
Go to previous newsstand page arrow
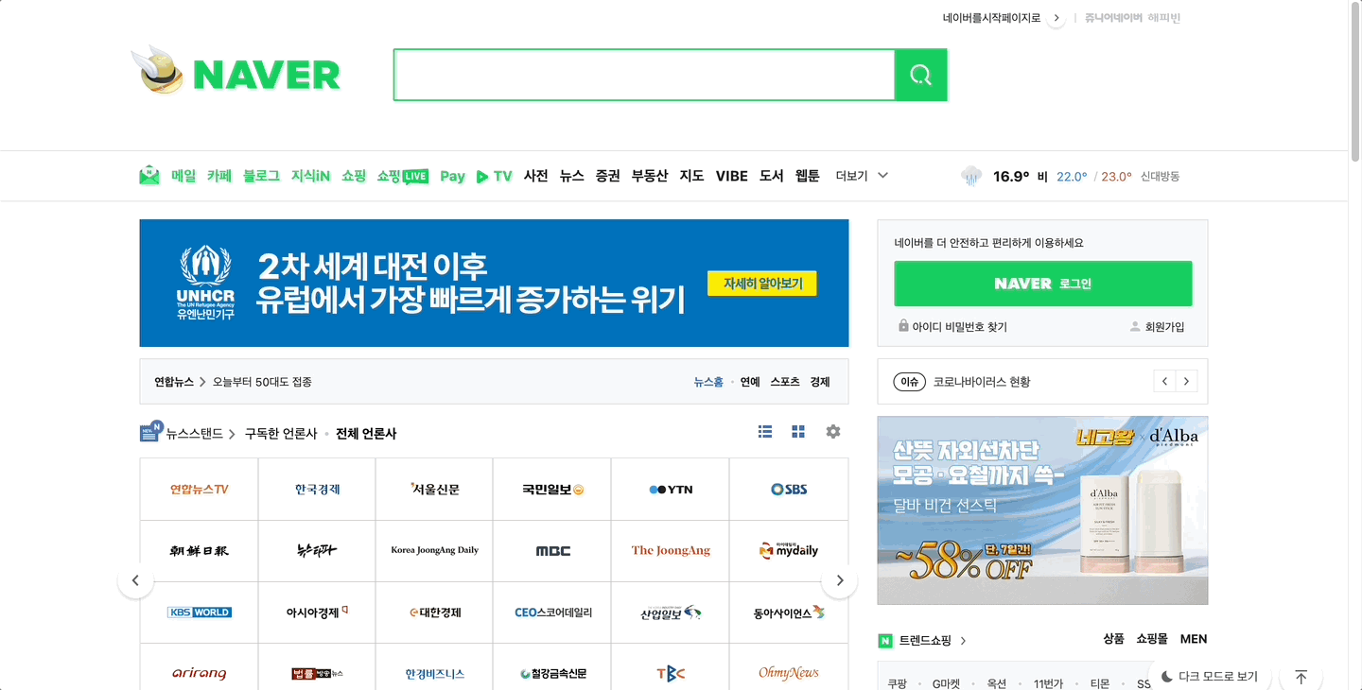pos(135,580)
